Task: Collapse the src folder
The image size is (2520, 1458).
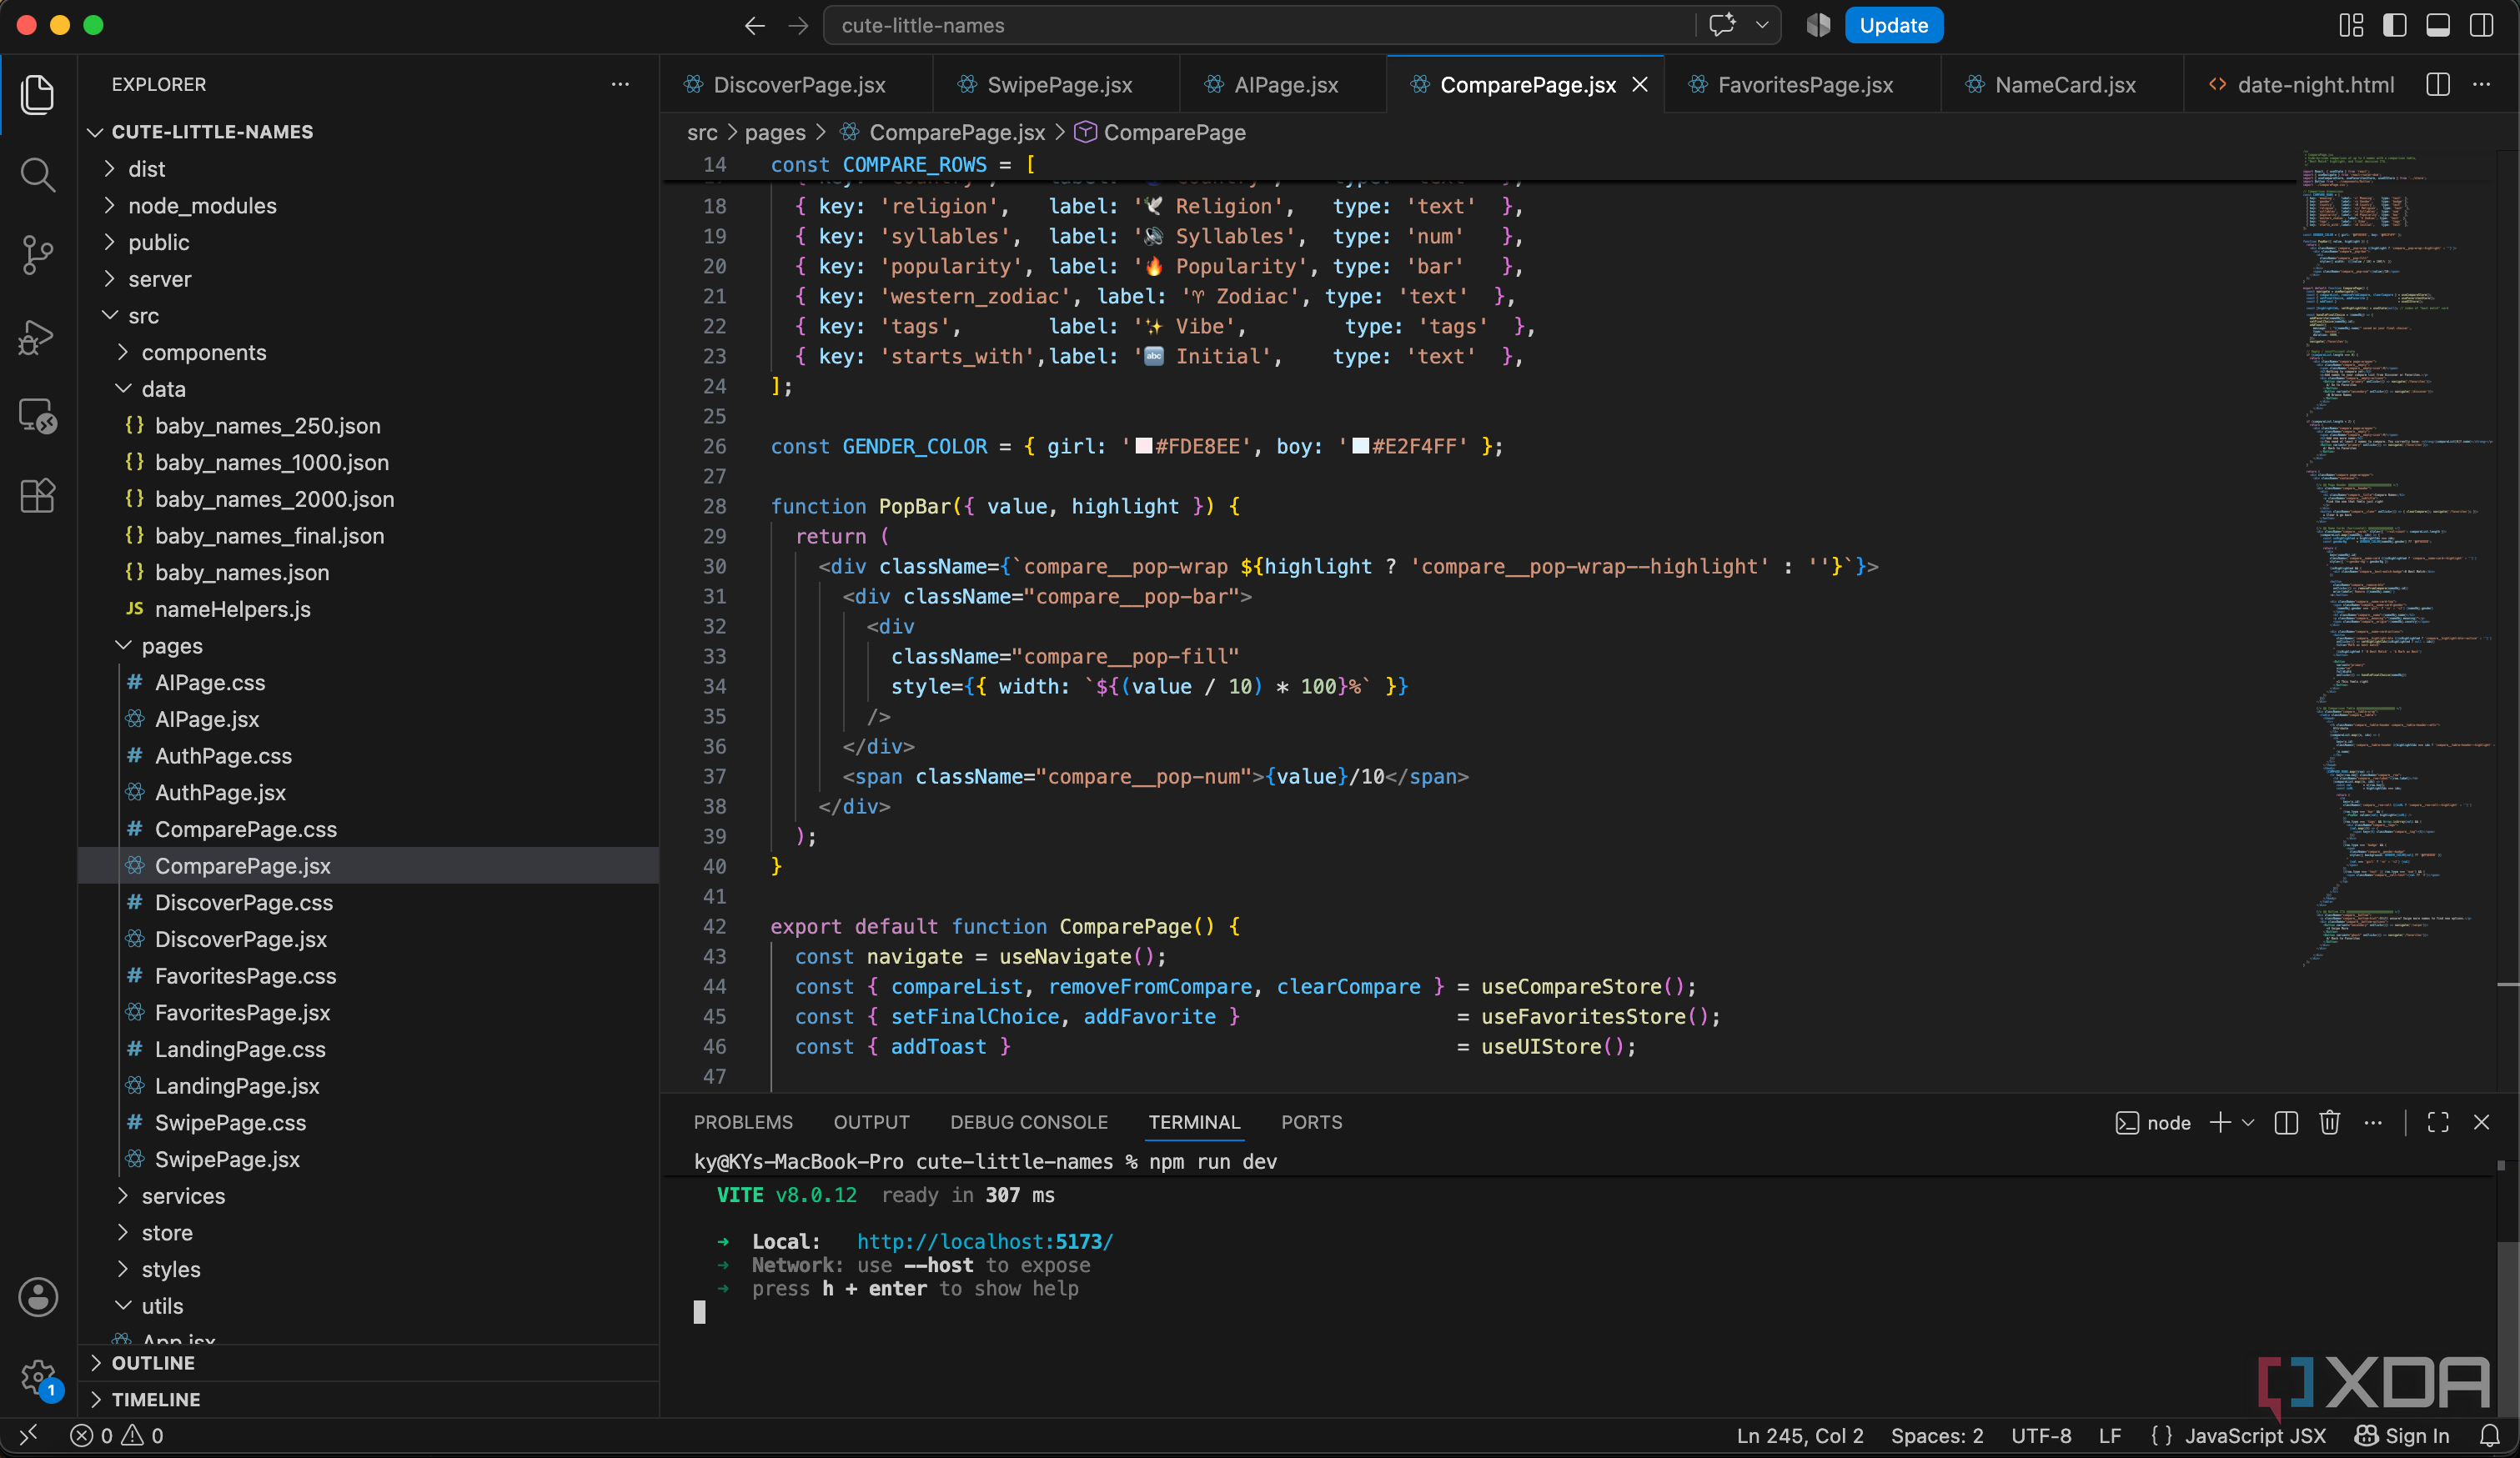Action: 368,316
